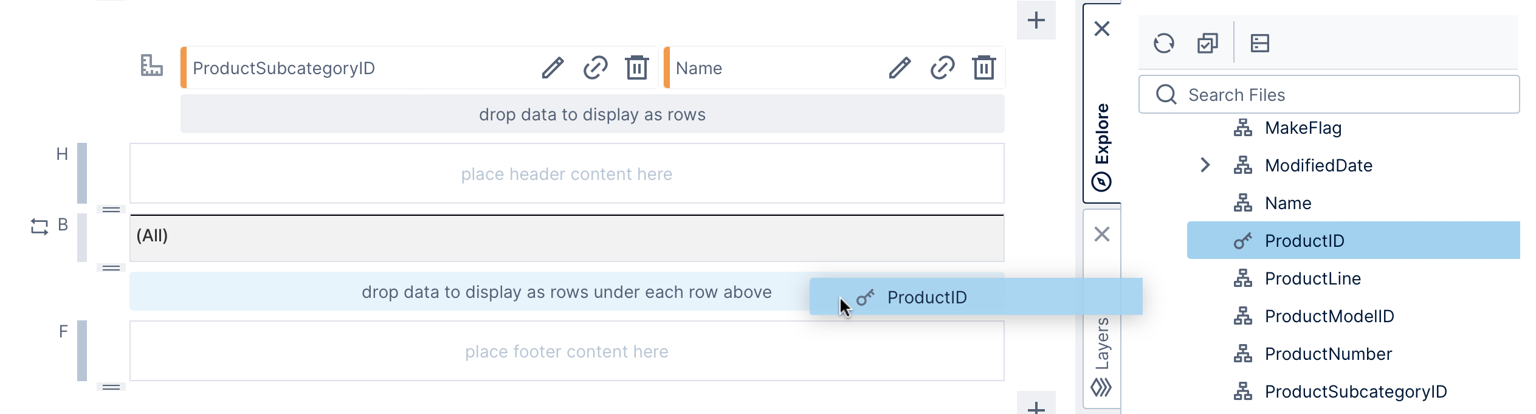Click the trash icon beside the Name column

983,68
